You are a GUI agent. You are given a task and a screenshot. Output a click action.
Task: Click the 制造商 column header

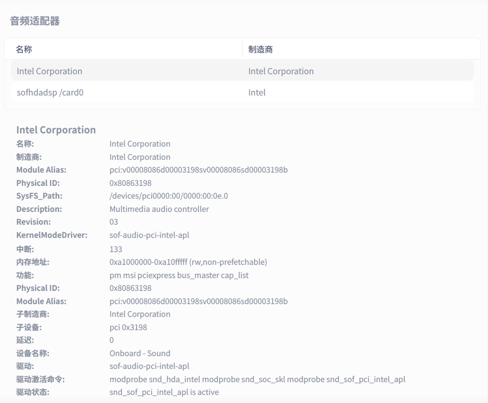[x=258, y=49]
